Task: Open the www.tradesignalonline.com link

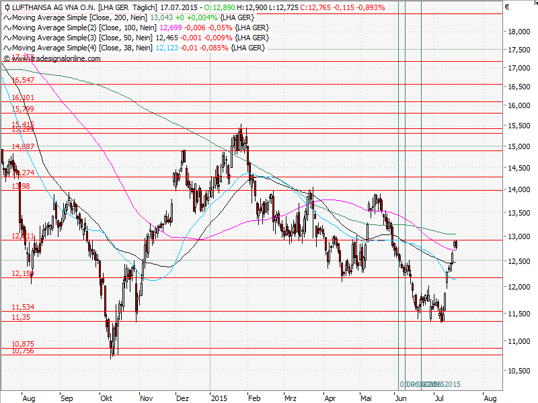Action: click(x=55, y=58)
